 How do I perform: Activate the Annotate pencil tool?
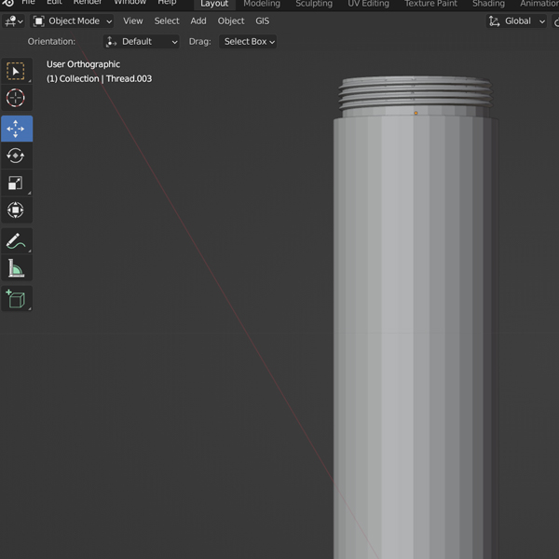(16, 241)
